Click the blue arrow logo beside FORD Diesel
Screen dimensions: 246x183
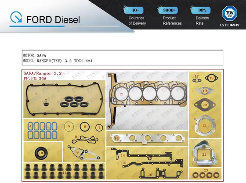(16, 17)
